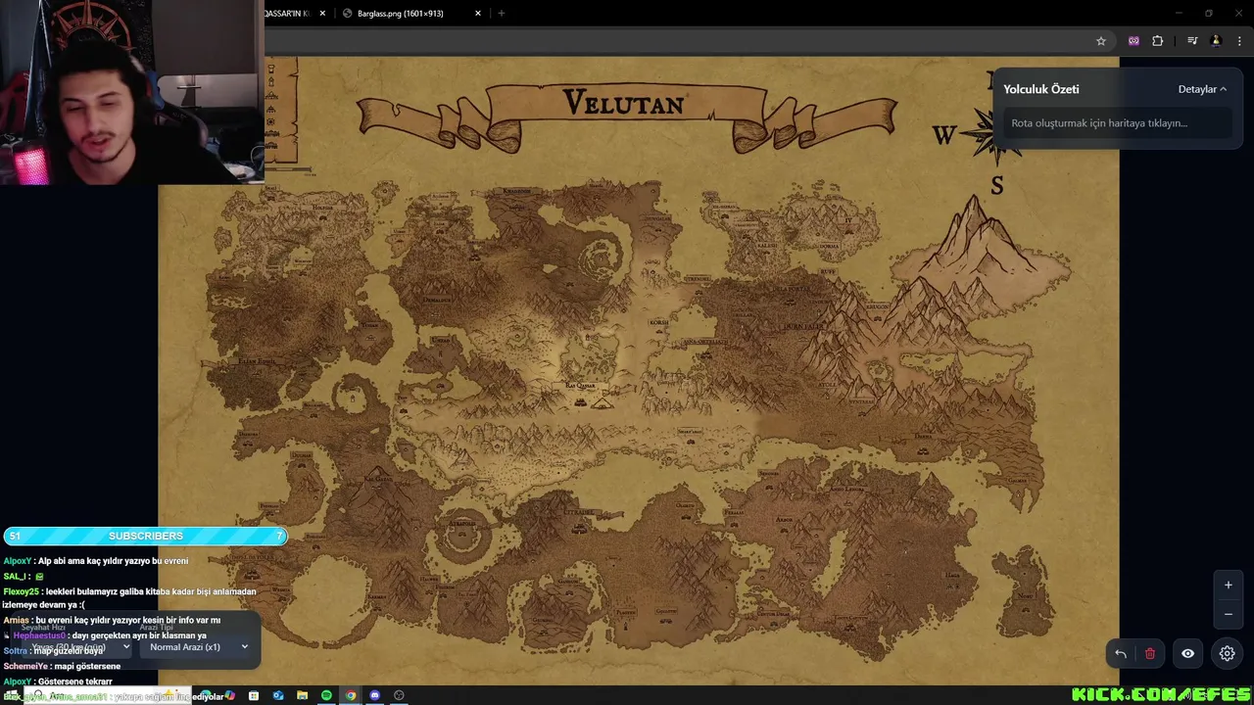Open the map settings gear
Image resolution: width=1254 pixels, height=705 pixels.
(1227, 653)
